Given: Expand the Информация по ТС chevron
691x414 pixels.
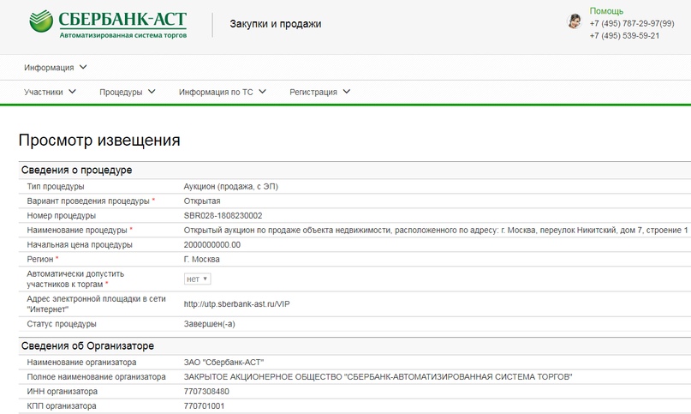Looking at the screenshot, I should coord(262,92).
